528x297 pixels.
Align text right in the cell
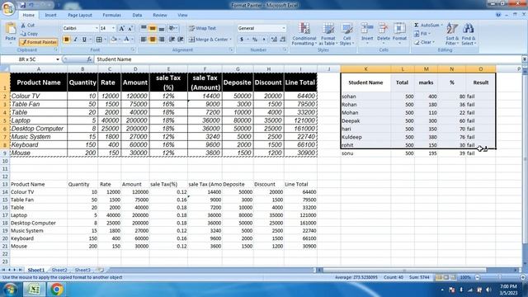(162, 40)
